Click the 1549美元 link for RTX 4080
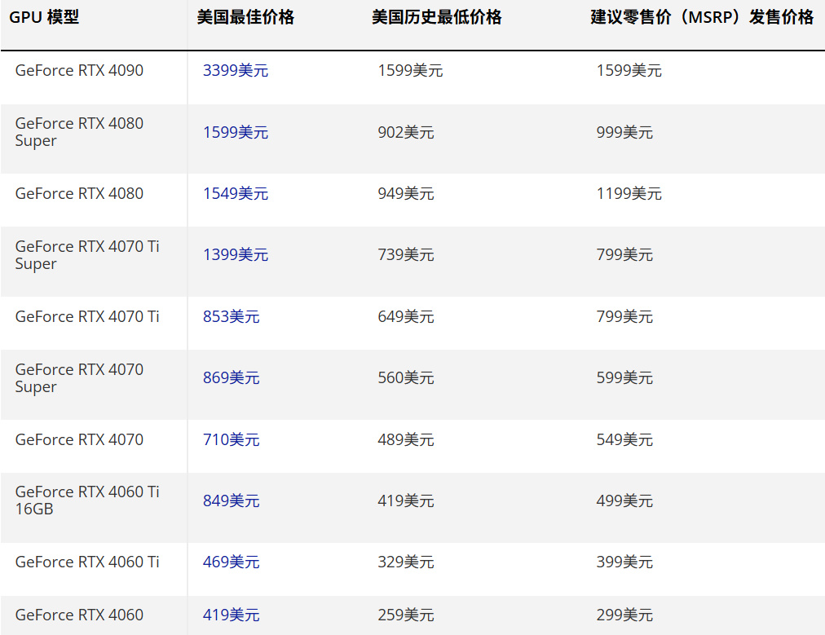The height and width of the screenshot is (635, 825). (235, 193)
